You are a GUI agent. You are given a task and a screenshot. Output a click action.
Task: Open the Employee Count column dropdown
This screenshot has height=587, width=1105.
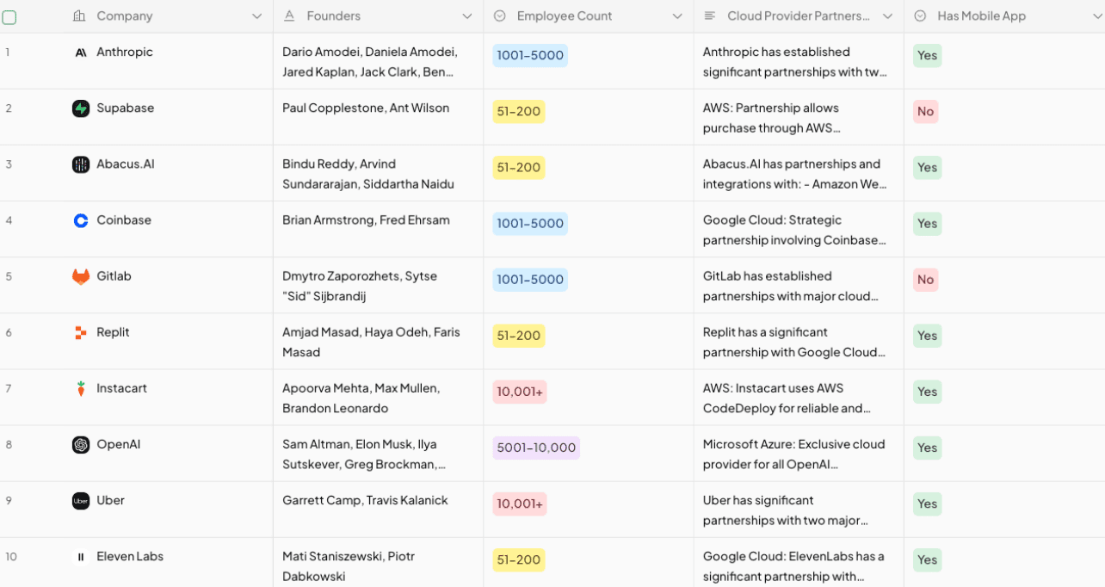point(676,16)
